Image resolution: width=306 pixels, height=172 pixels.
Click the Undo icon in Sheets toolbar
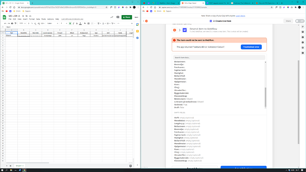coord(5,23)
